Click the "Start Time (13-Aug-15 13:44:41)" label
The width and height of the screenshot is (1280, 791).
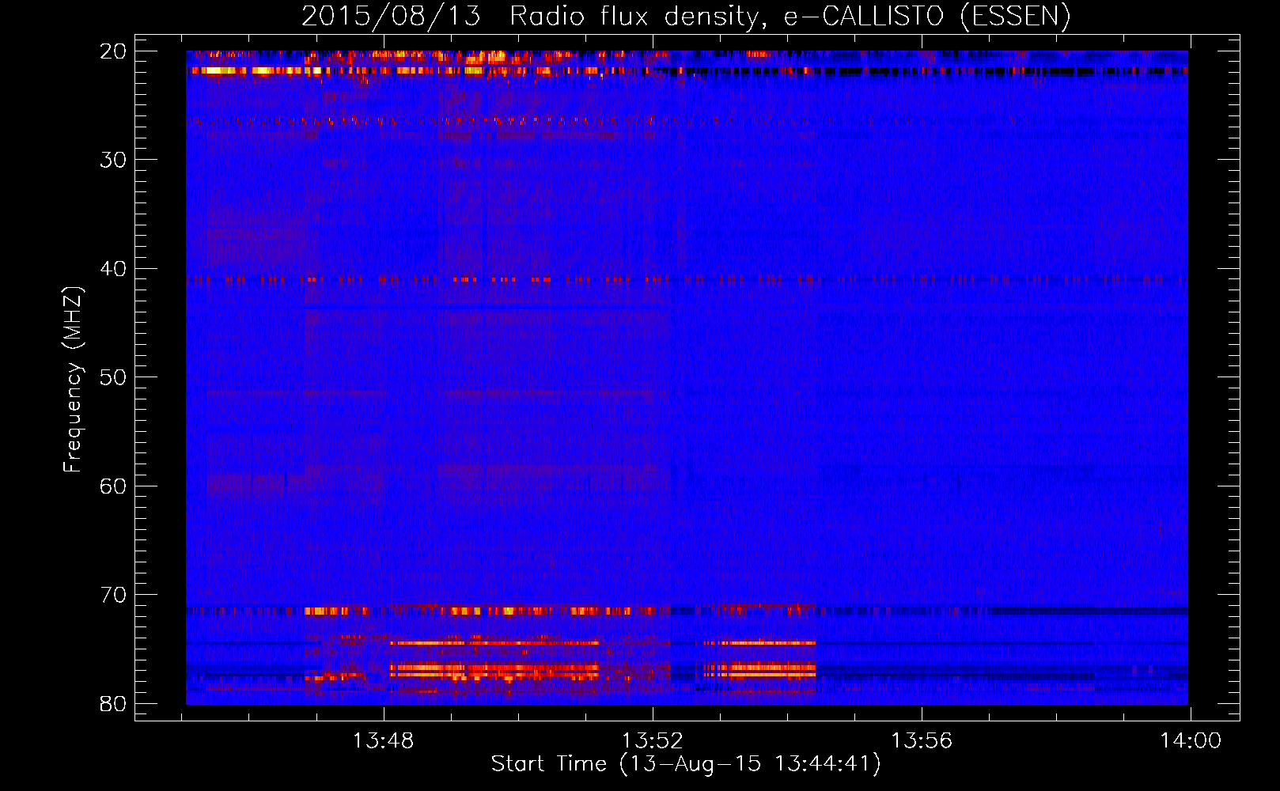(x=686, y=764)
